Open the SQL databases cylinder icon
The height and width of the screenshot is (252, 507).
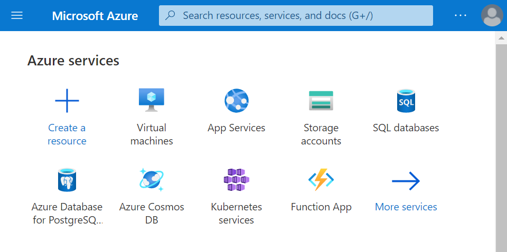tap(406, 101)
